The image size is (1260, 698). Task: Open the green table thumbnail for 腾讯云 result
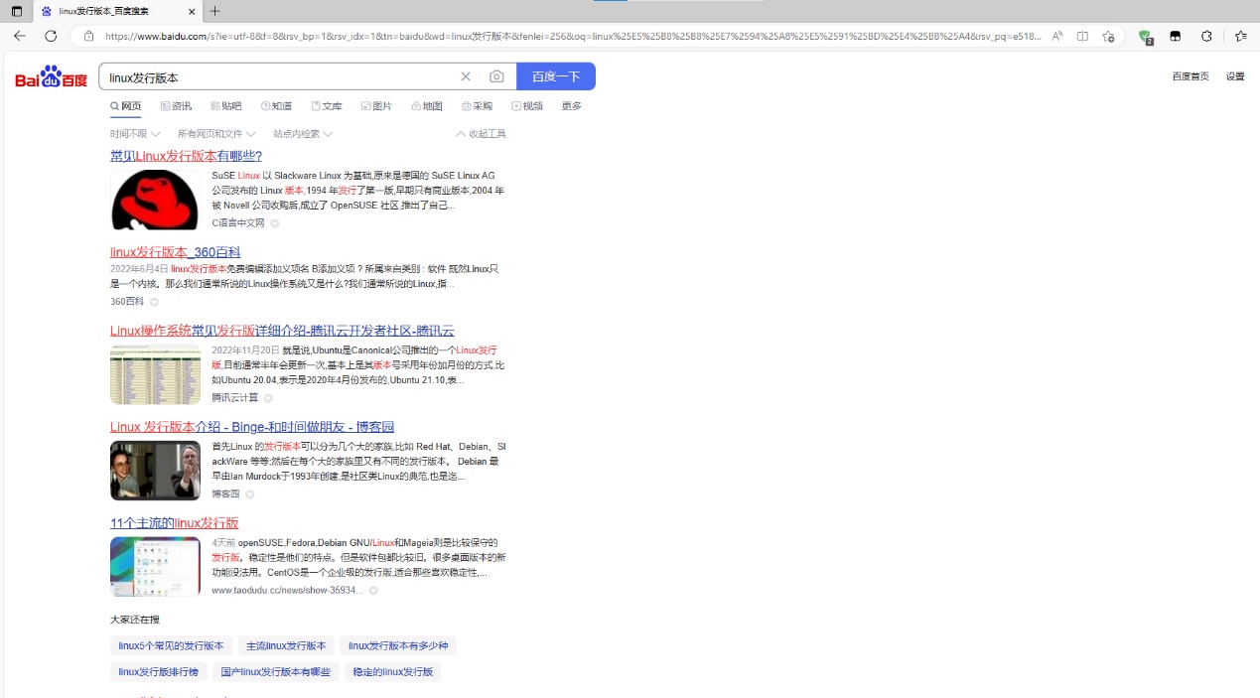(155, 374)
